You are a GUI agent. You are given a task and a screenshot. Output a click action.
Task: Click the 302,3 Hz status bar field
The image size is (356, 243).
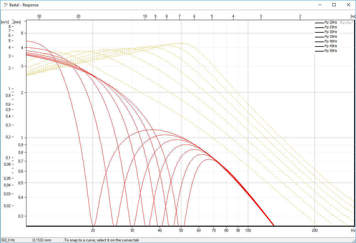pyautogui.click(x=16, y=240)
